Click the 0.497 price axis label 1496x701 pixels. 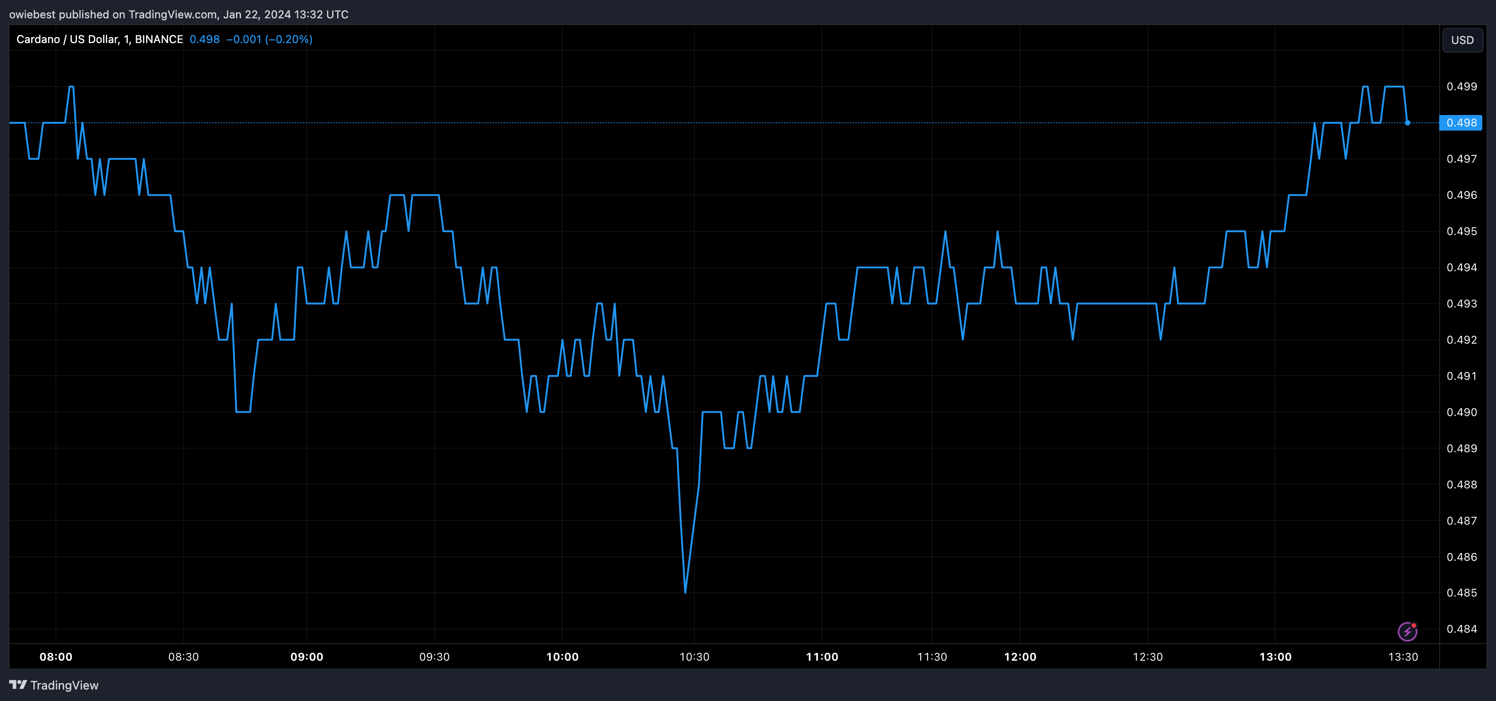coord(1462,159)
